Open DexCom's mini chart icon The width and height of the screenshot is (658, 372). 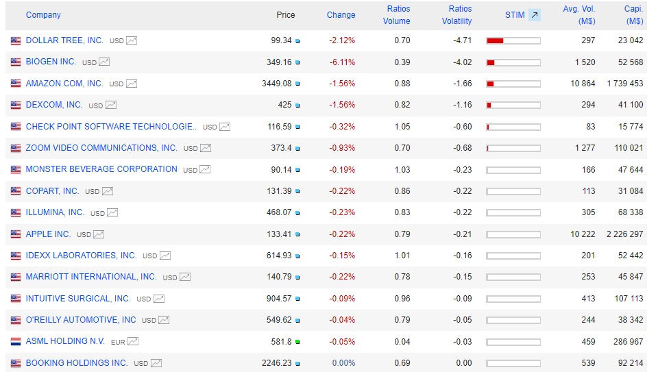point(111,105)
